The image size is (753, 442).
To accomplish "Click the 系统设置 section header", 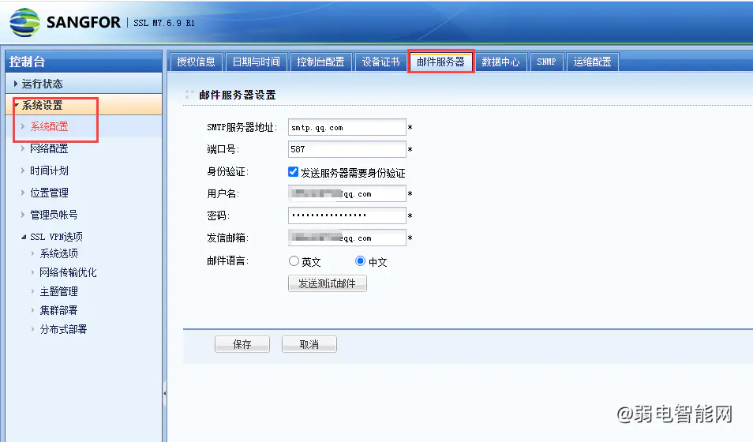I will coord(84,105).
